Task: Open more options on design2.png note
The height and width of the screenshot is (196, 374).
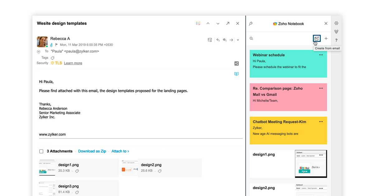Action: [x=321, y=189]
